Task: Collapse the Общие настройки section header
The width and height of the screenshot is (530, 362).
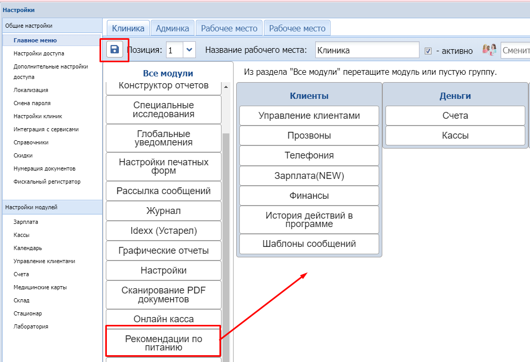Action: point(52,26)
